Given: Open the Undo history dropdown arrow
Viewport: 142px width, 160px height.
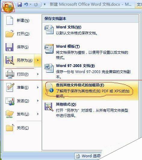Looking at the screenshot, I should (30, 5).
